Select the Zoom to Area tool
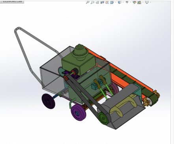The height and width of the screenshot is (144, 174). tap(93, 2)
